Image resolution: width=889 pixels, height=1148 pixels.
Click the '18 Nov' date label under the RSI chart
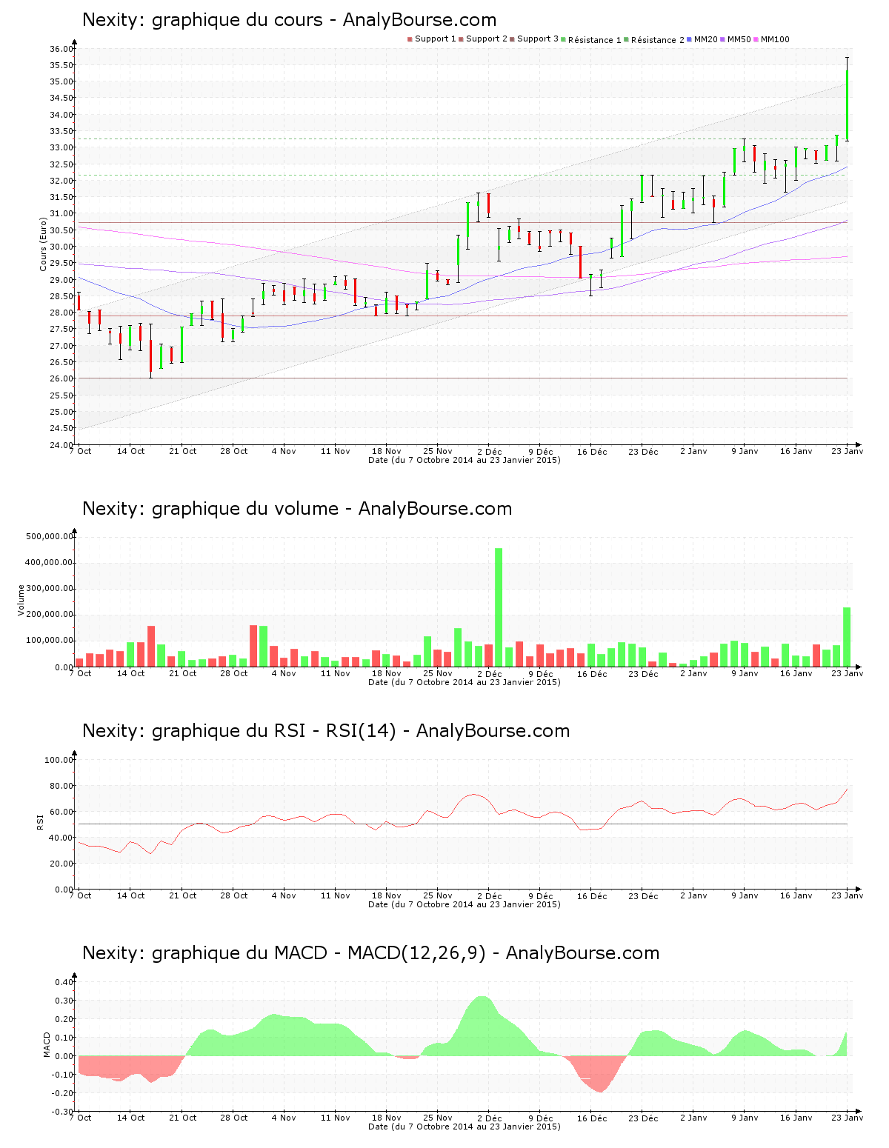click(387, 895)
